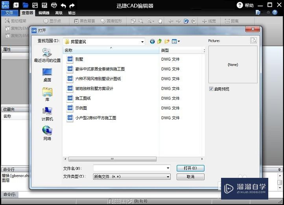Click in the 文件名 input field
Image resolution: width=284 pixels, height=205 pixels.
(129, 168)
